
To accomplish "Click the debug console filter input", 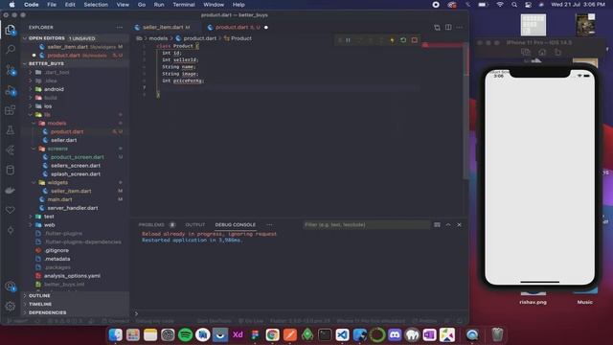I will point(366,225).
